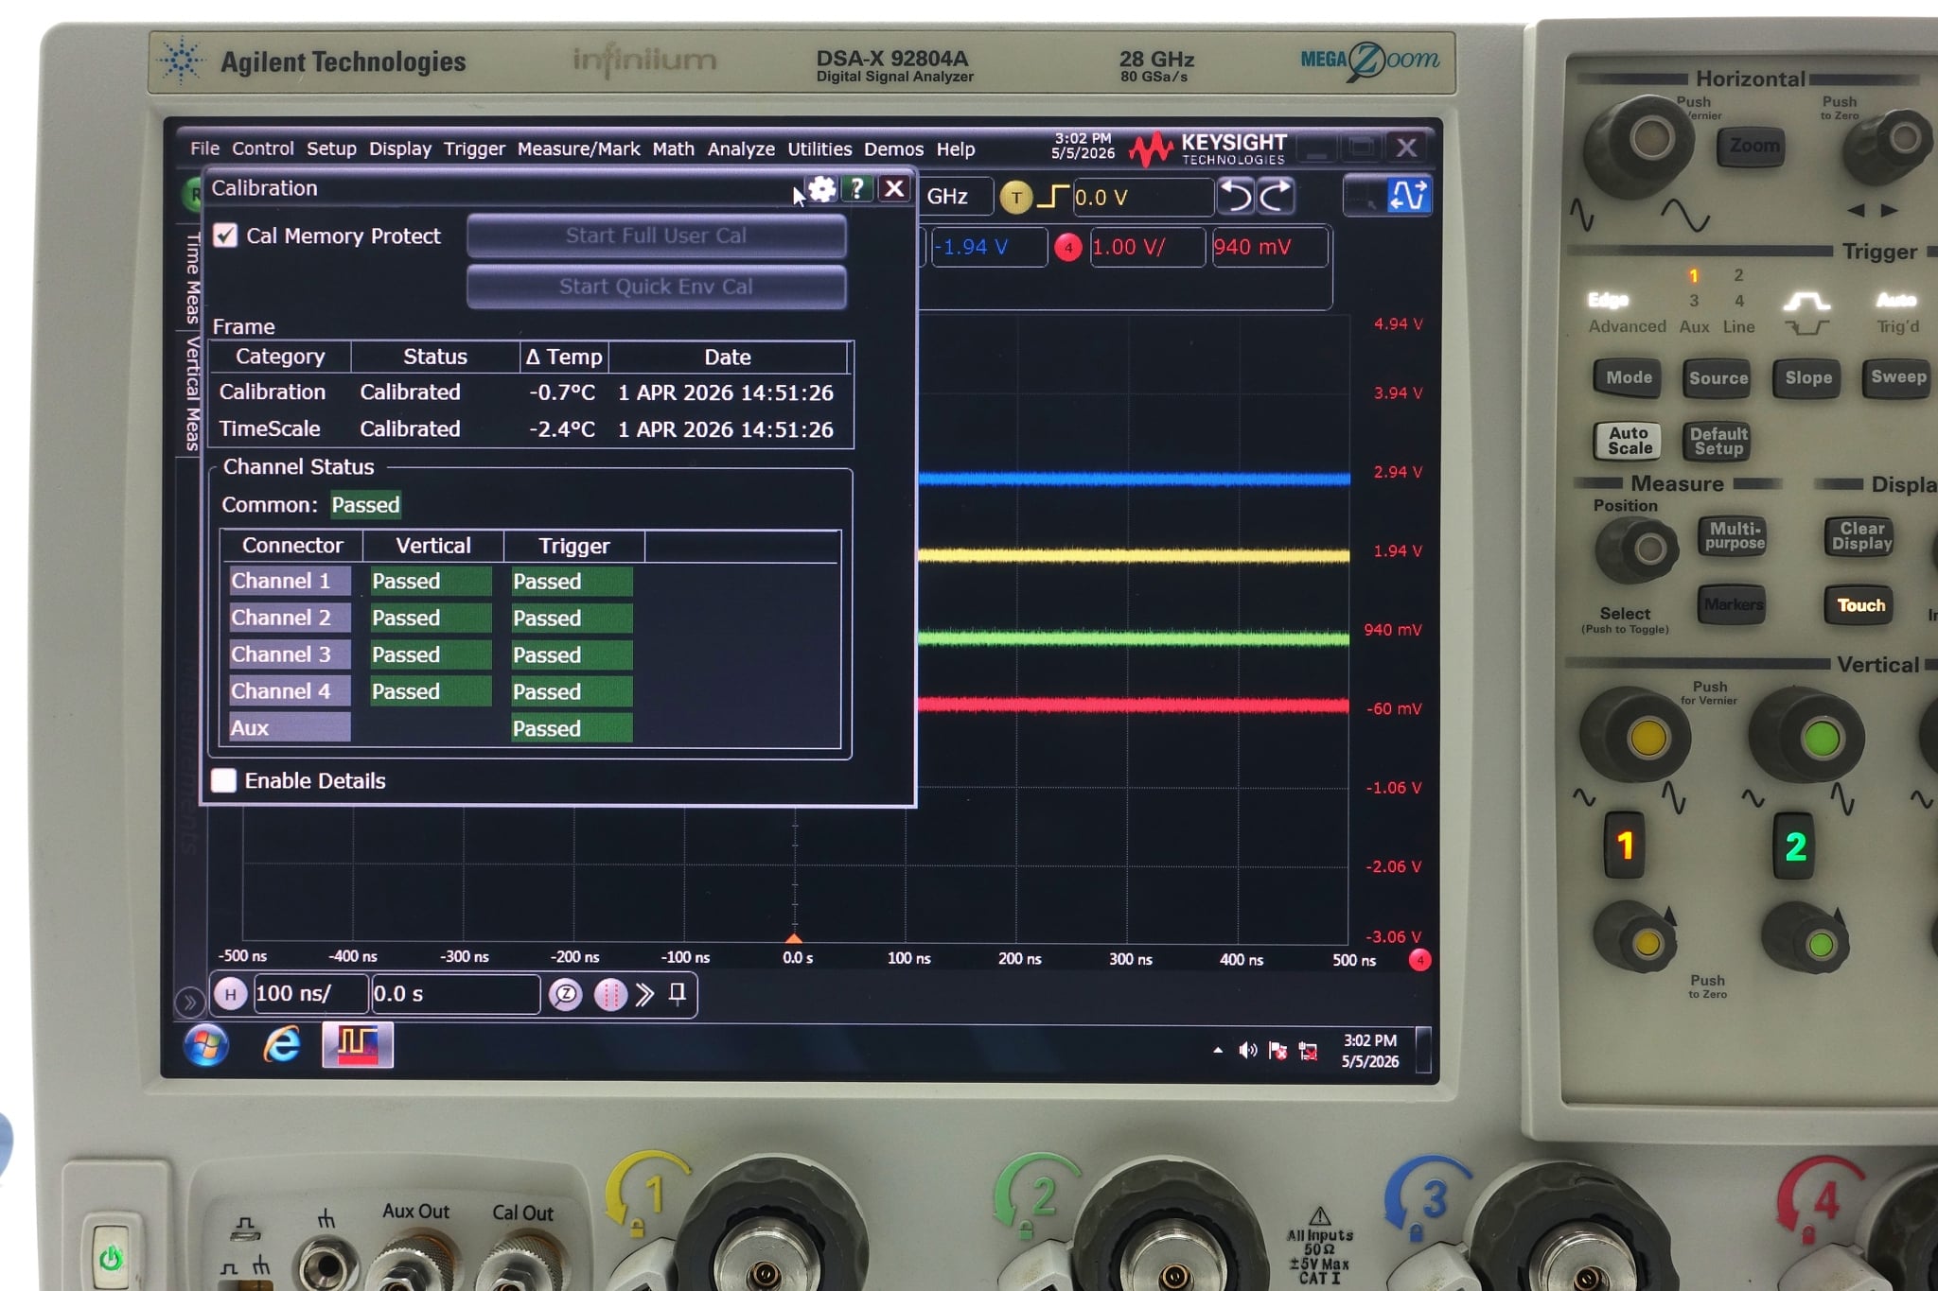Open the Math menu

673,148
